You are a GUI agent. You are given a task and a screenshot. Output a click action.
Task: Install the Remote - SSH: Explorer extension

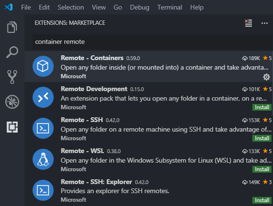262,200
